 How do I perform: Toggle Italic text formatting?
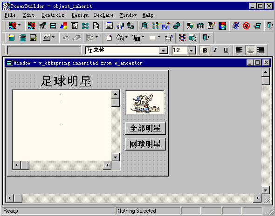tap(215, 50)
